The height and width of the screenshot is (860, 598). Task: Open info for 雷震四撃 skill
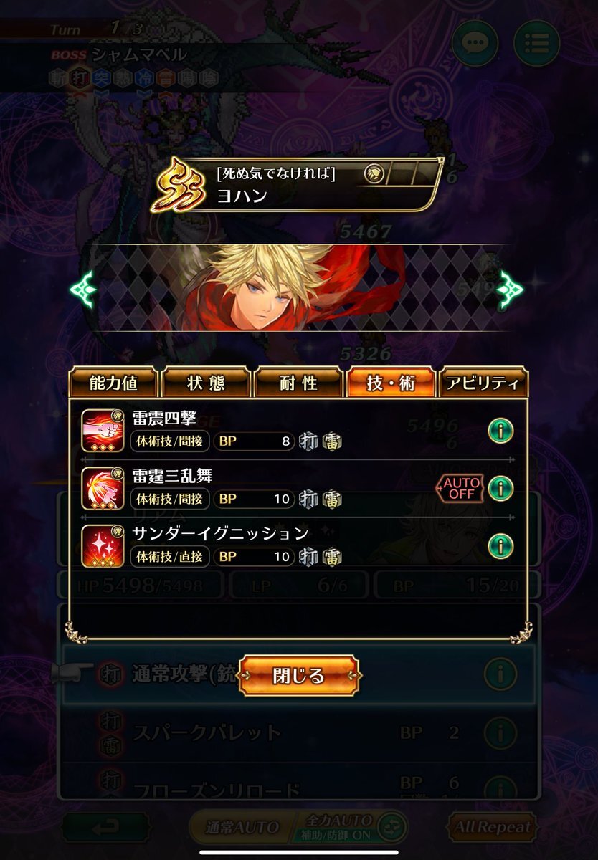click(x=500, y=431)
